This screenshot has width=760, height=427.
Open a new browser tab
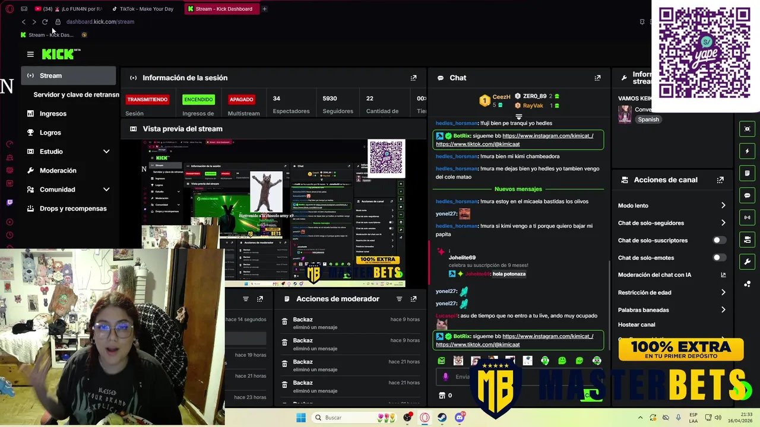click(x=264, y=9)
